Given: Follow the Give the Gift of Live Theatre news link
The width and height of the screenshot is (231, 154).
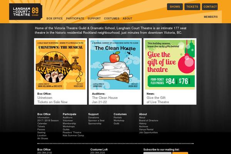Looking at the screenshot, I should (158, 100).
